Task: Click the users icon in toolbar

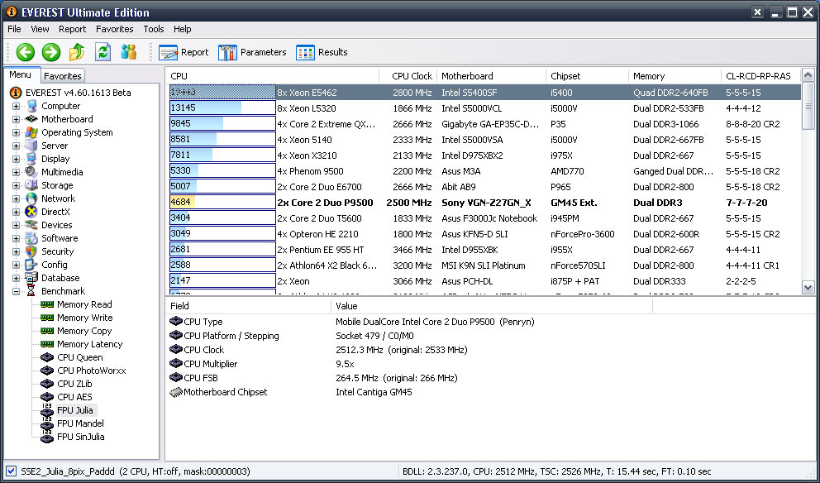Action: pos(128,52)
